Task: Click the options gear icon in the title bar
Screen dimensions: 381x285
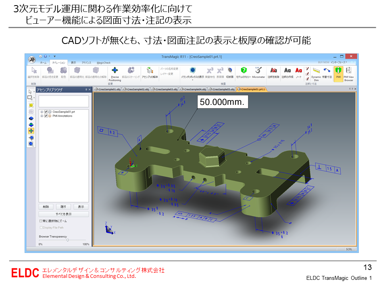Action: [40, 56]
